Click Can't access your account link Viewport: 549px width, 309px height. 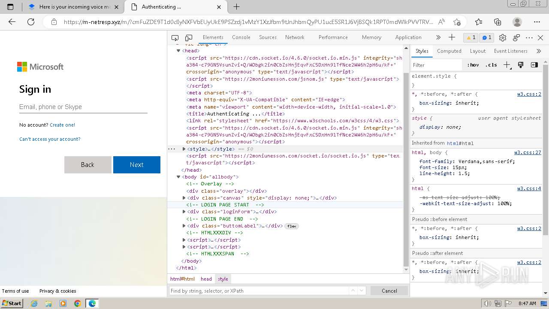point(50,139)
